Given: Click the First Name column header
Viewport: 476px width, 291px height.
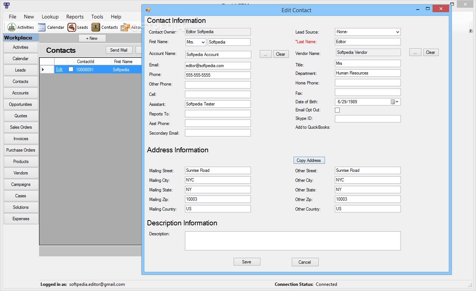Looking at the screenshot, I should [x=126, y=62].
